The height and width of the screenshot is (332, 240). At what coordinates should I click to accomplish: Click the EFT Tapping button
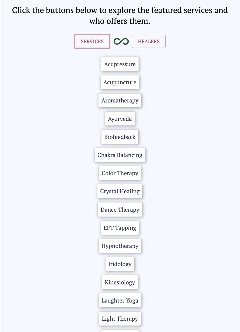coord(120,228)
